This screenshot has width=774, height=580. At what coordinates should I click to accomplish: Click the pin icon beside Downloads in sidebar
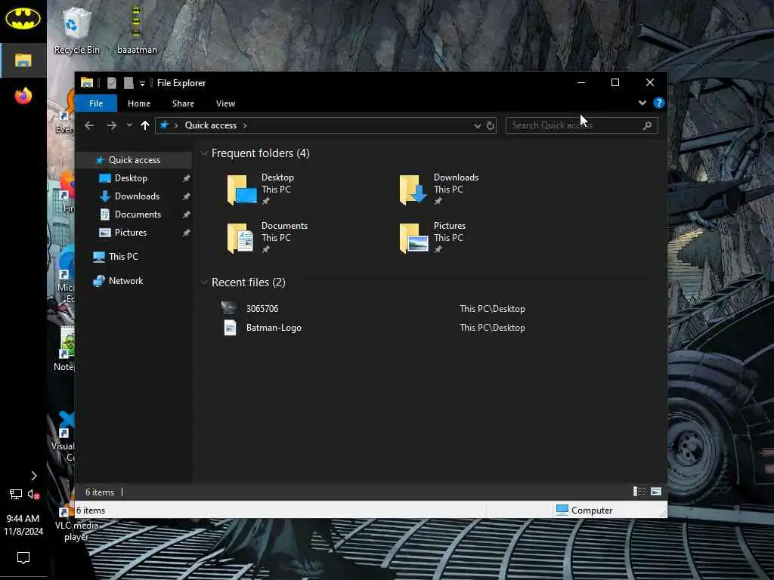click(186, 196)
